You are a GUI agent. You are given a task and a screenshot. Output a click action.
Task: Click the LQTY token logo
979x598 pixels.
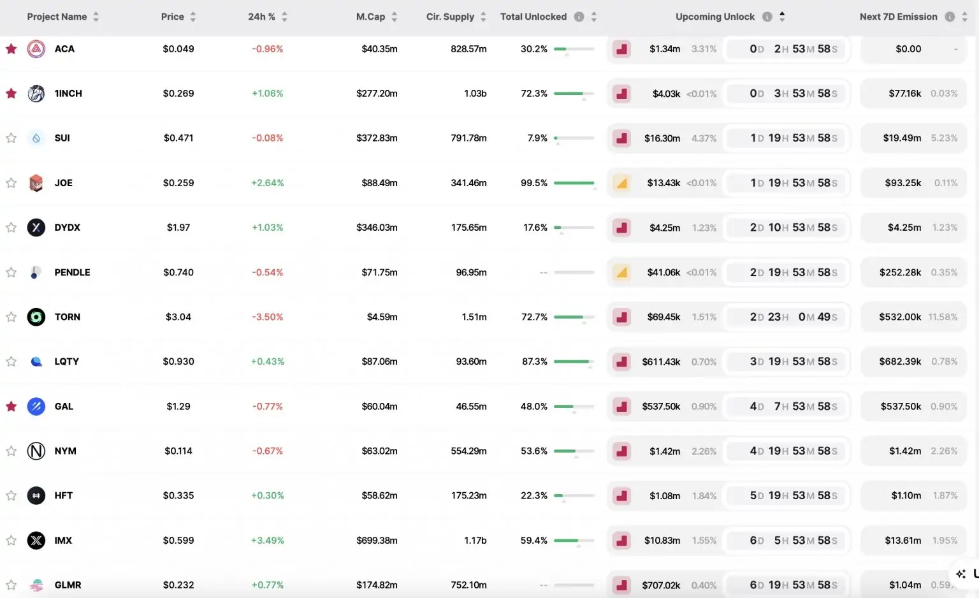(36, 361)
